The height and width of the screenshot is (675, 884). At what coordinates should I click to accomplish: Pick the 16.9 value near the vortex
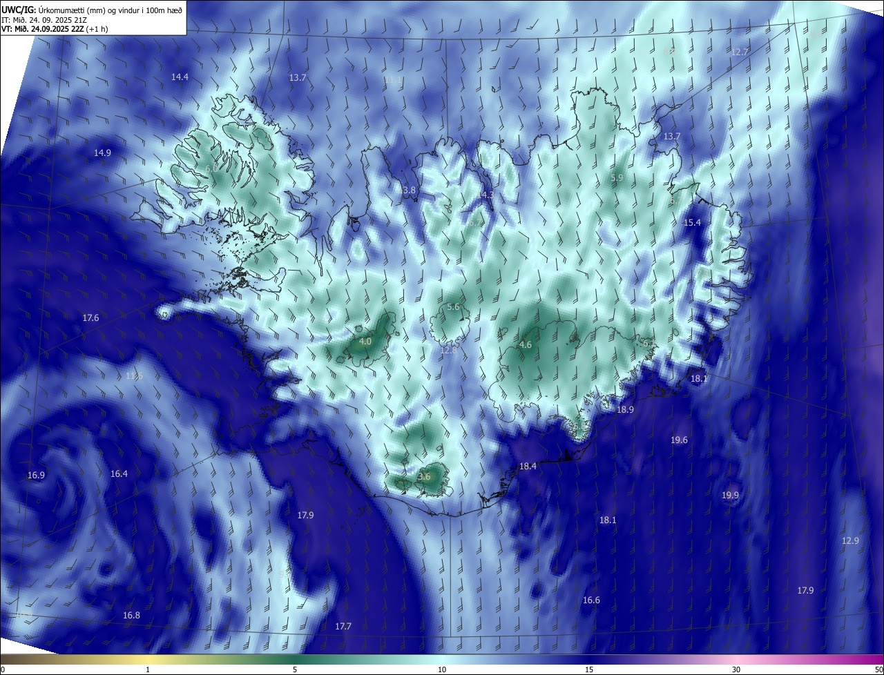coord(36,476)
